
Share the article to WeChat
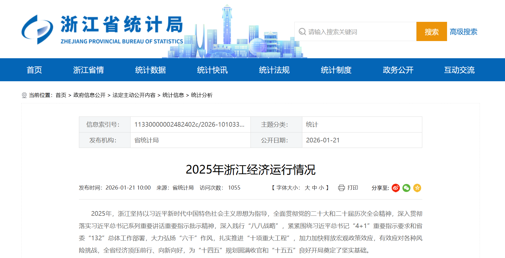[x=406, y=188]
